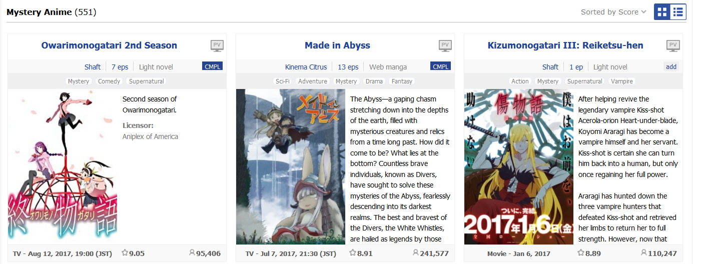Click the 13 eps episode count
Image resolution: width=701 pixels, height=264 pixels.
tap(348, 67)
